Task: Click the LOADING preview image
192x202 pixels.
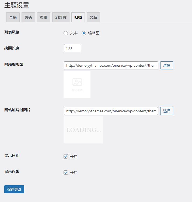Action: coord(83,130)
